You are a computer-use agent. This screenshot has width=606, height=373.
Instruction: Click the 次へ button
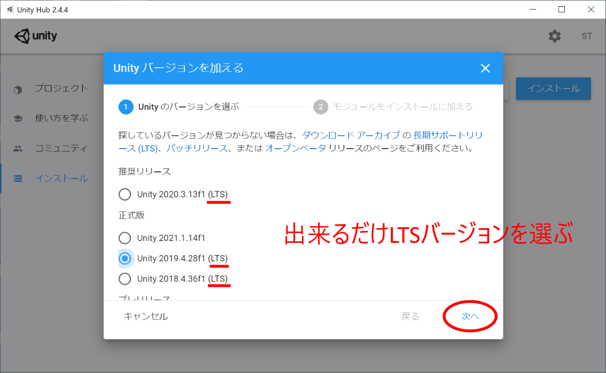(x=470, y=316)
